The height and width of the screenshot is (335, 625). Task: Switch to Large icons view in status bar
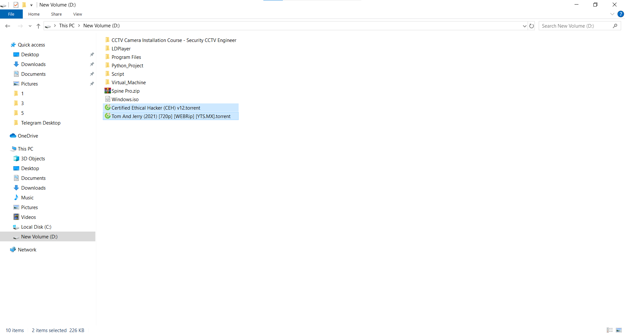tap(619, 330)
